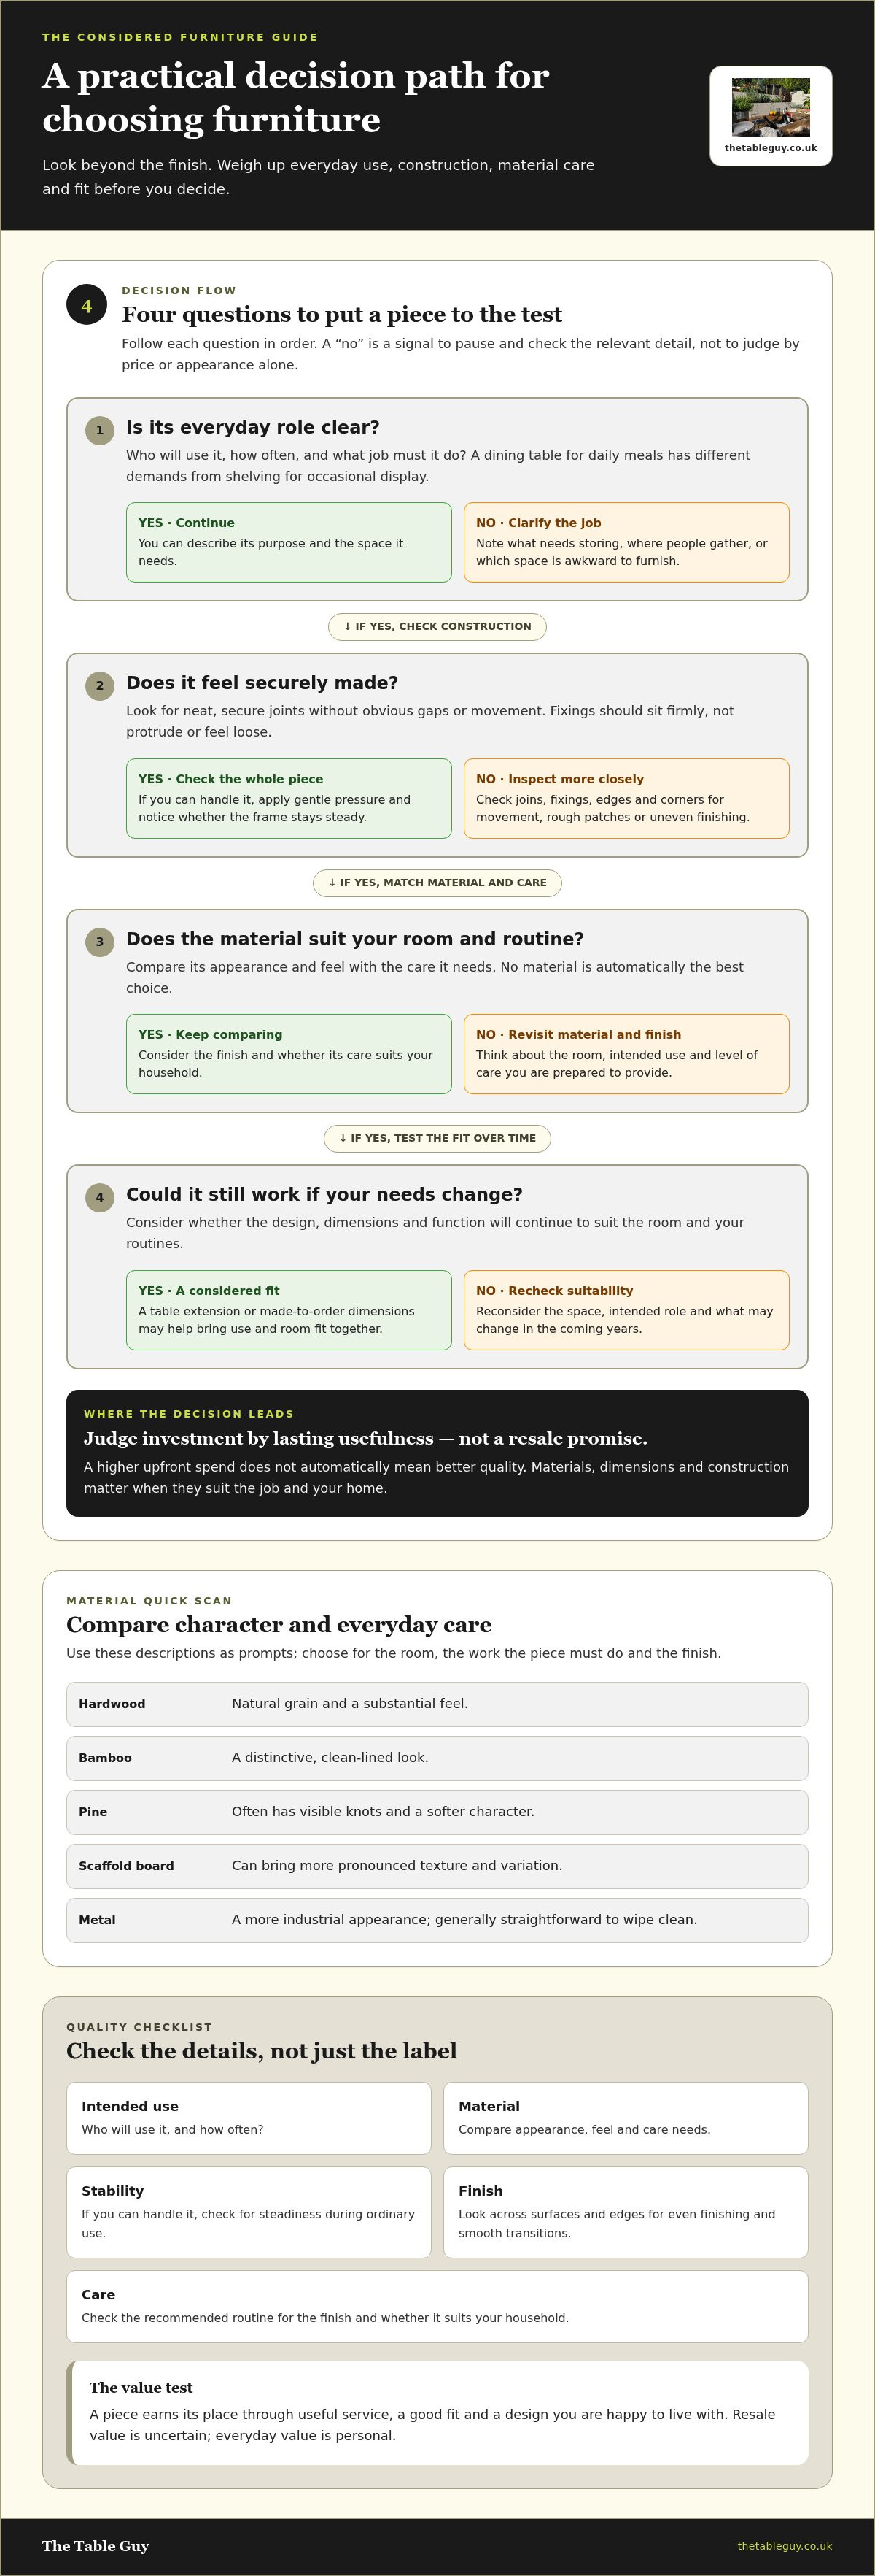Image resolution: width=875 pixels, height=2576 pixels.
Task: Select 'NO · Inspect more closely' box
Action: (x=626, y=798)
